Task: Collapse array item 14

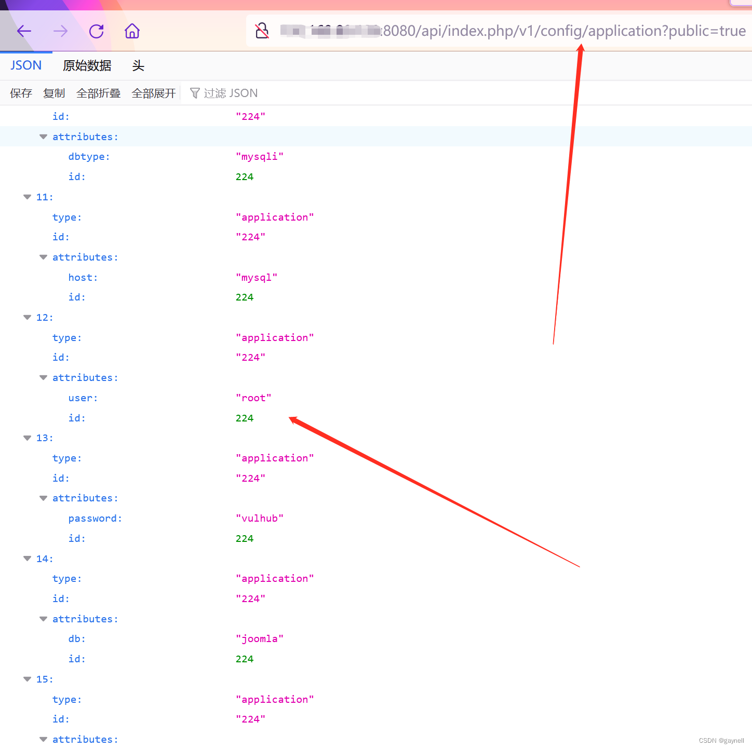Action: pyautogui.click(x=27, y=559)
